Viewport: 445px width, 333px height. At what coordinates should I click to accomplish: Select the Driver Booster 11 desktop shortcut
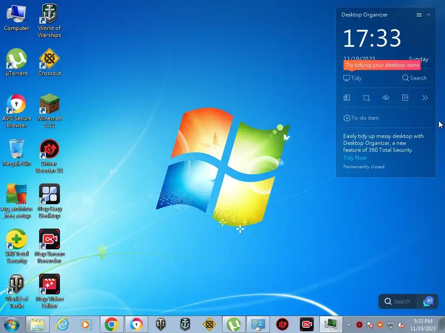click(x=50, y=156)
